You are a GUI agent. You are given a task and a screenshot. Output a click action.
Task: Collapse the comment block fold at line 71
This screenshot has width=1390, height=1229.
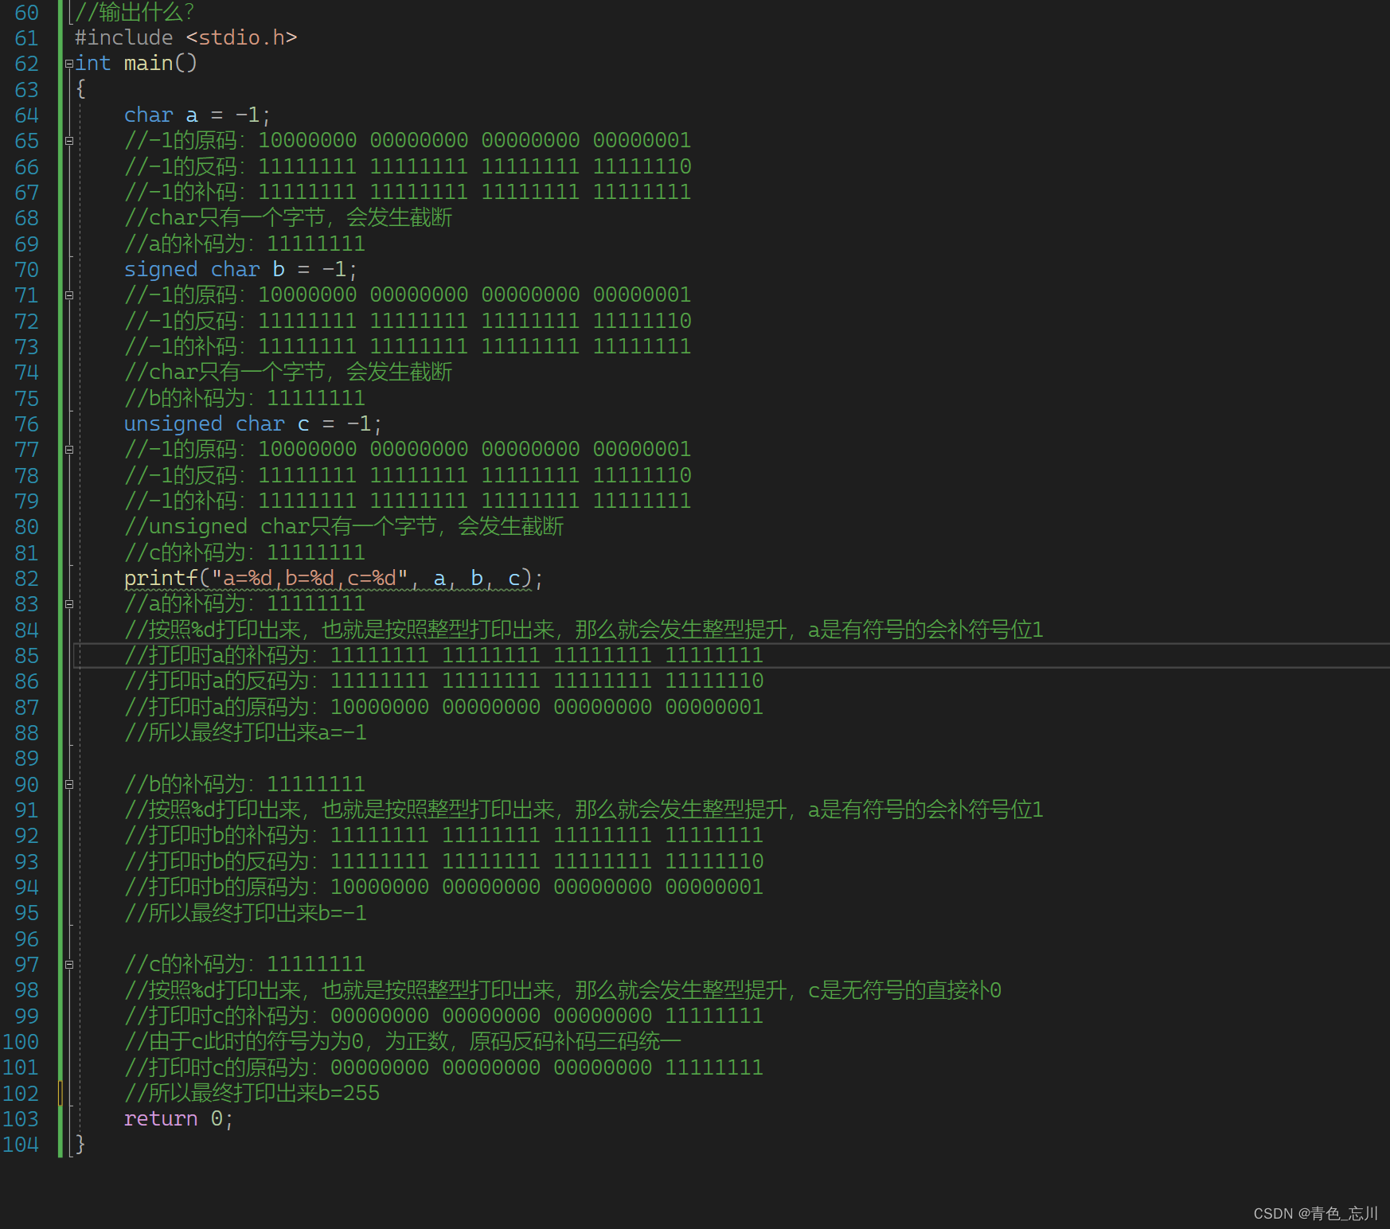69,295
